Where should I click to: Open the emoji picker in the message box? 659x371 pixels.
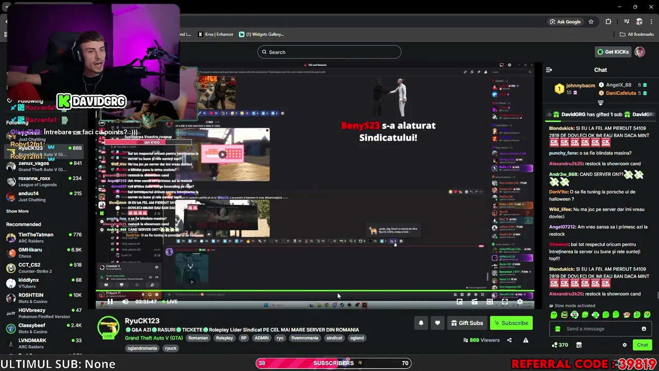click(644, 329)
